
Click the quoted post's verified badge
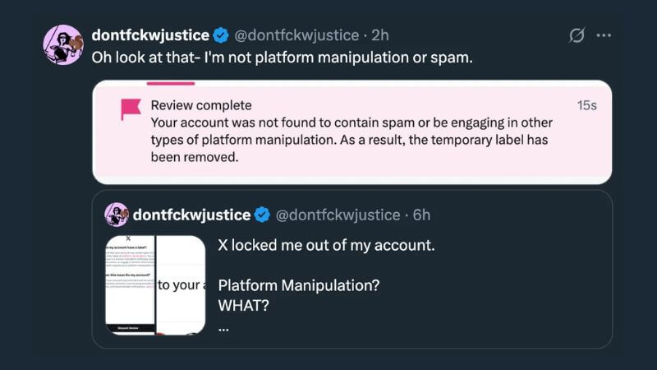262,215
